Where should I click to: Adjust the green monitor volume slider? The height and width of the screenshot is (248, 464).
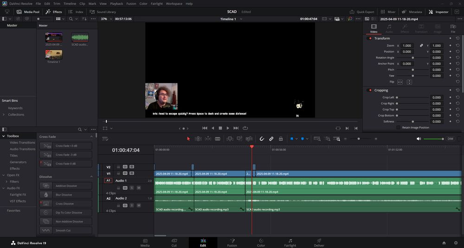tap(433, 139)
